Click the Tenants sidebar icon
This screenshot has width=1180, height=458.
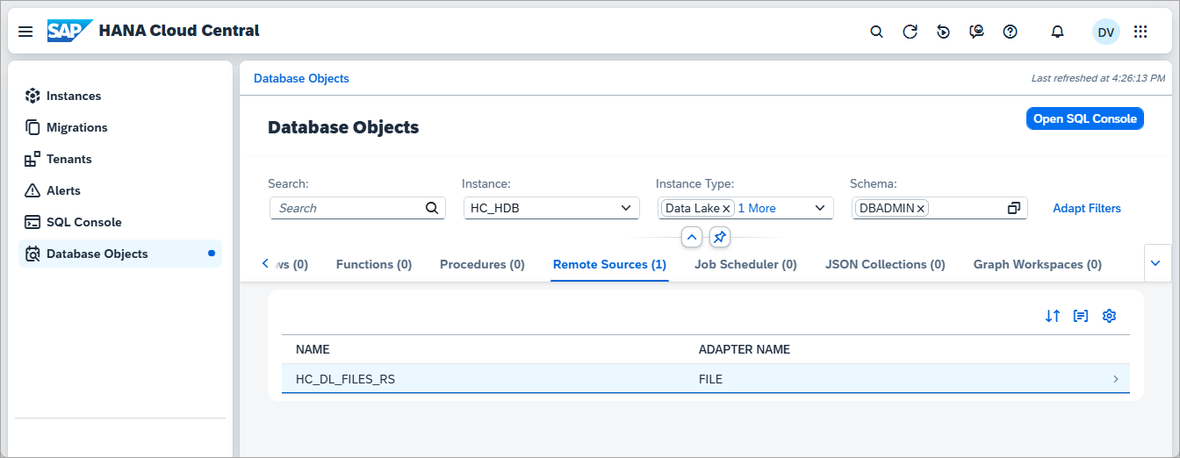(x=32, y=159)
